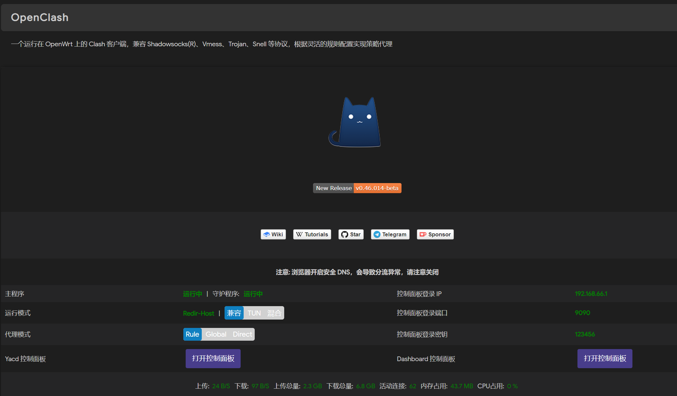Click the 控制面板登录 IP label
This screenshot has height=396, width=677.
(x=419, y=294)
